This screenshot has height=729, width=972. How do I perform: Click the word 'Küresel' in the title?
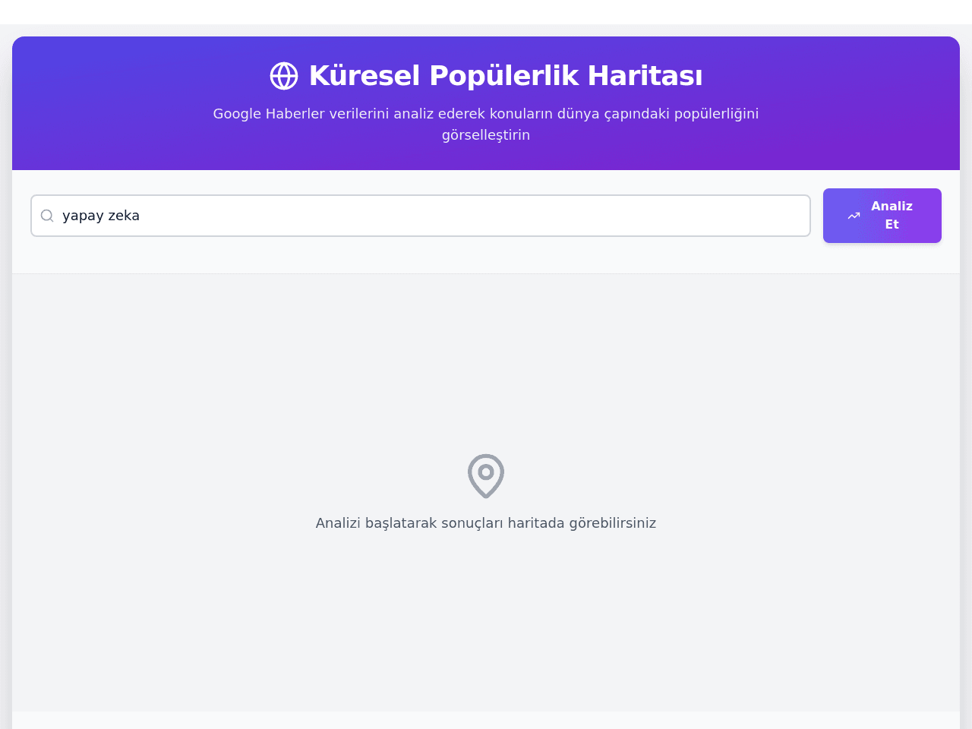point(364,76)
